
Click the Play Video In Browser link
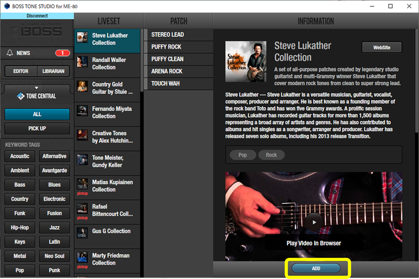(314, 243)
